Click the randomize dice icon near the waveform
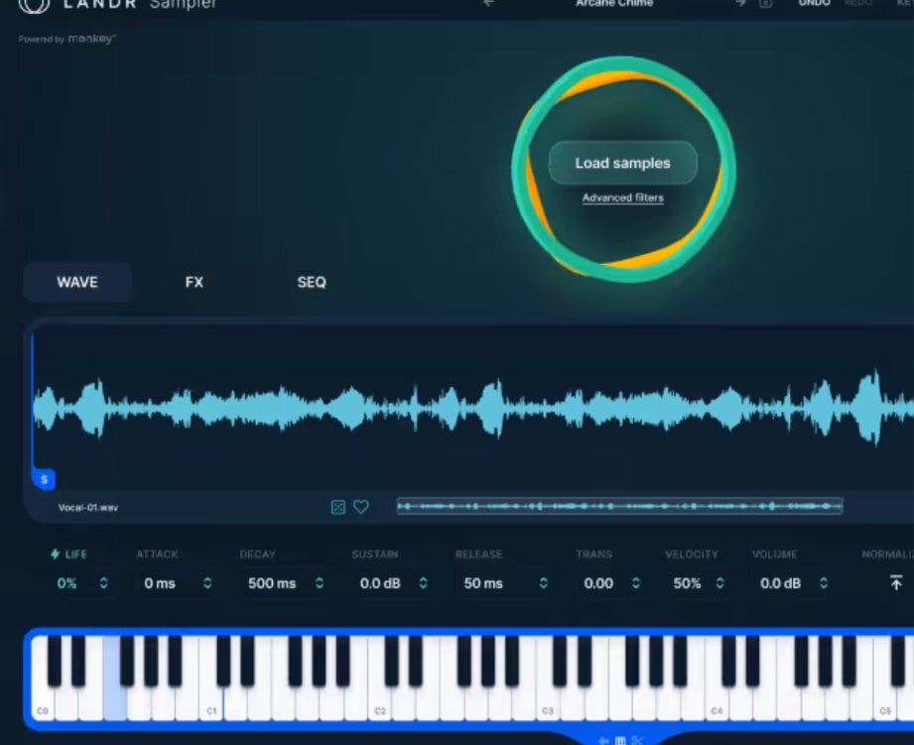Screen dimensions: 914x745 point(335,506)
